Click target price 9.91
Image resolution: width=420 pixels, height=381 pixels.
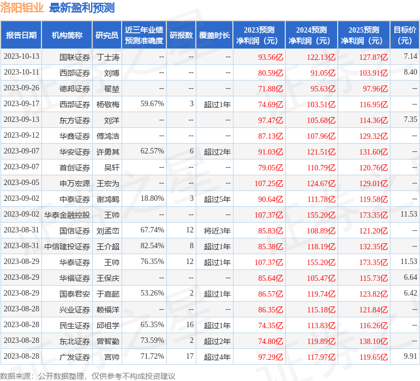(x=410, y=356)
